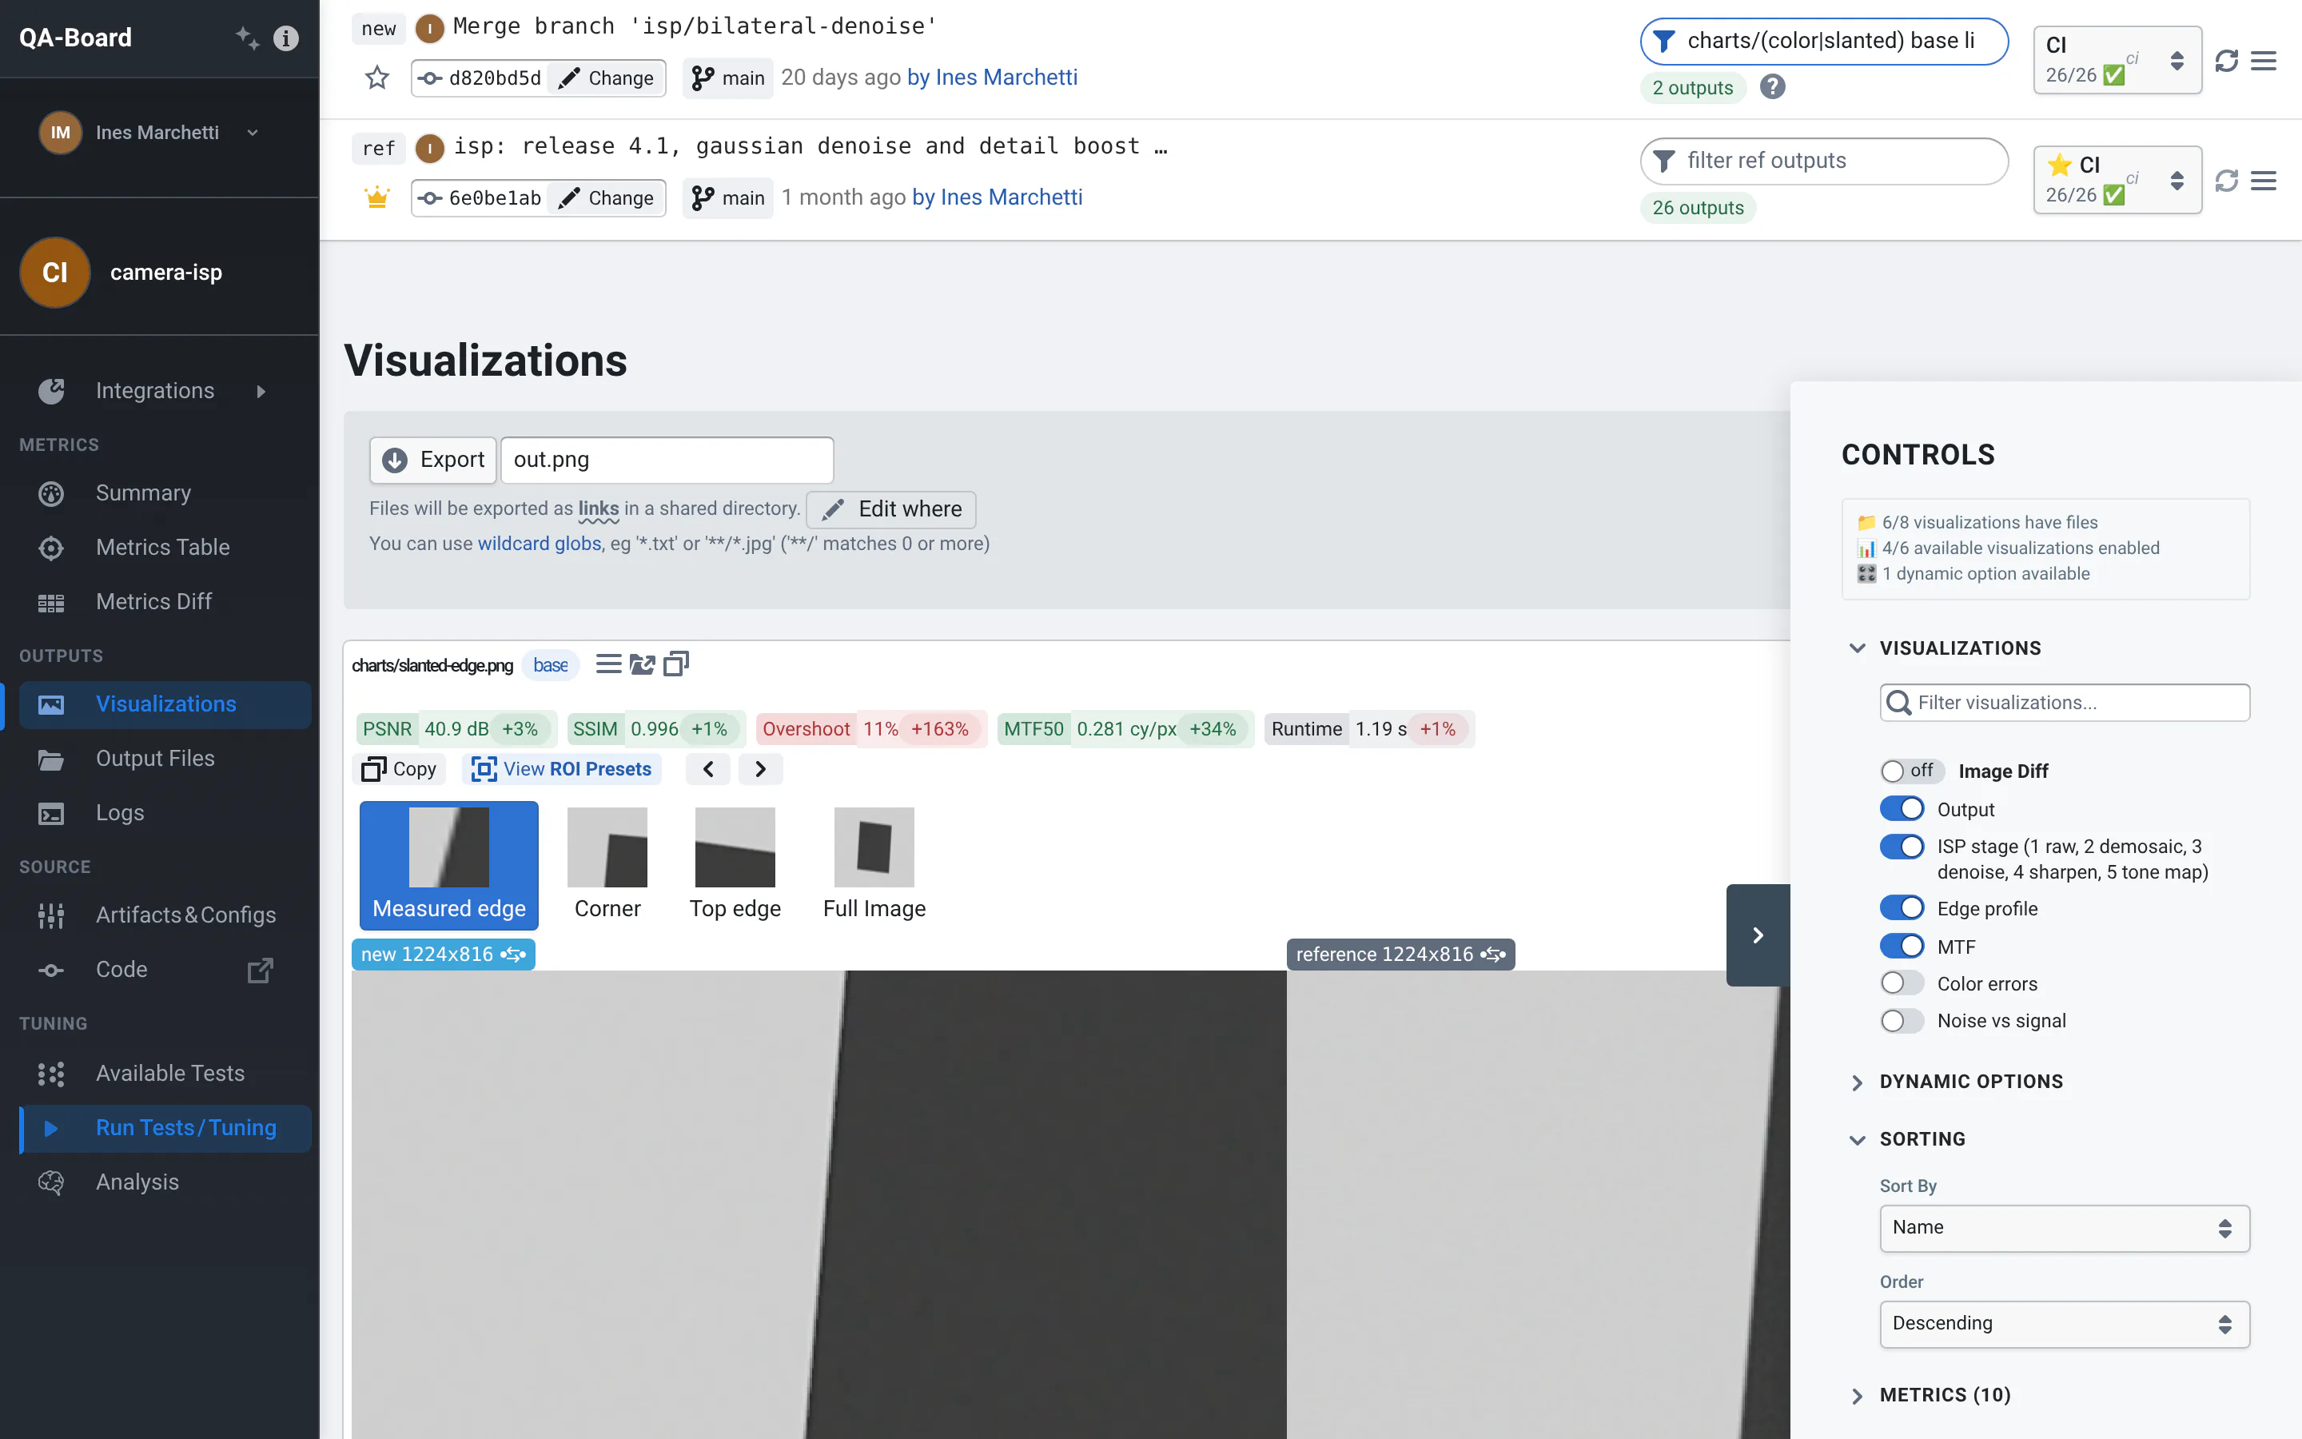Open Run Tests/Tuning in the sidebar
The height and width of the screenshot is (1439, 2302).
(x=165, y=1128)
